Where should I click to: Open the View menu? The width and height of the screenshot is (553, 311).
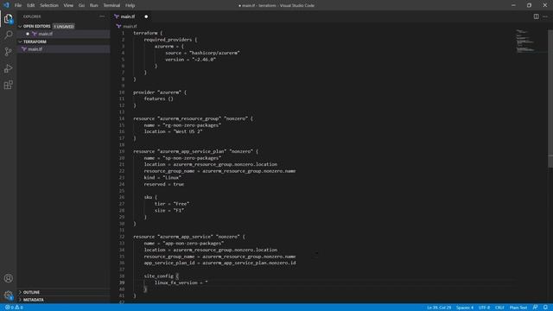68,5
